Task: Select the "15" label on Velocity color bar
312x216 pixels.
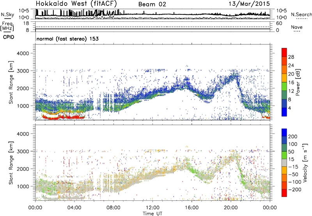Action: pyautogui.click(x=291, y=159)
